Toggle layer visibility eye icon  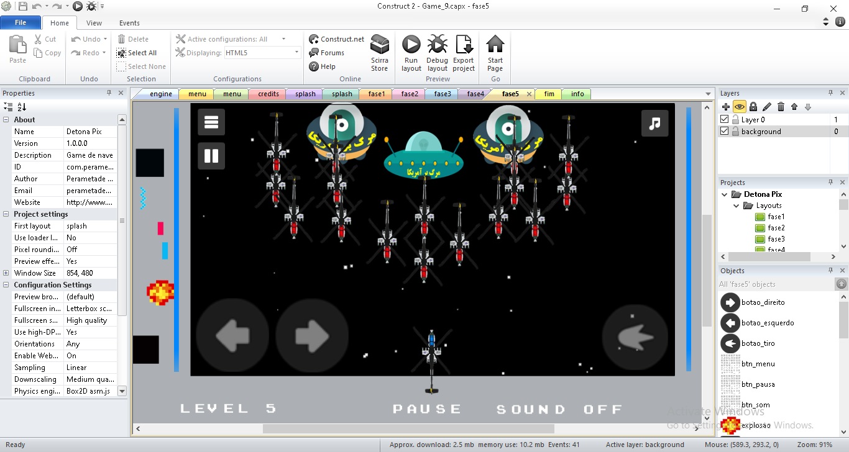739,107
